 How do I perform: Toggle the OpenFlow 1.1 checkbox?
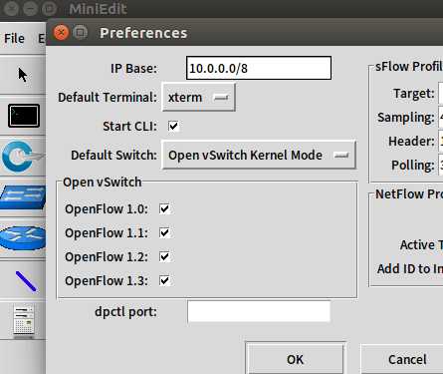point(164,232)
